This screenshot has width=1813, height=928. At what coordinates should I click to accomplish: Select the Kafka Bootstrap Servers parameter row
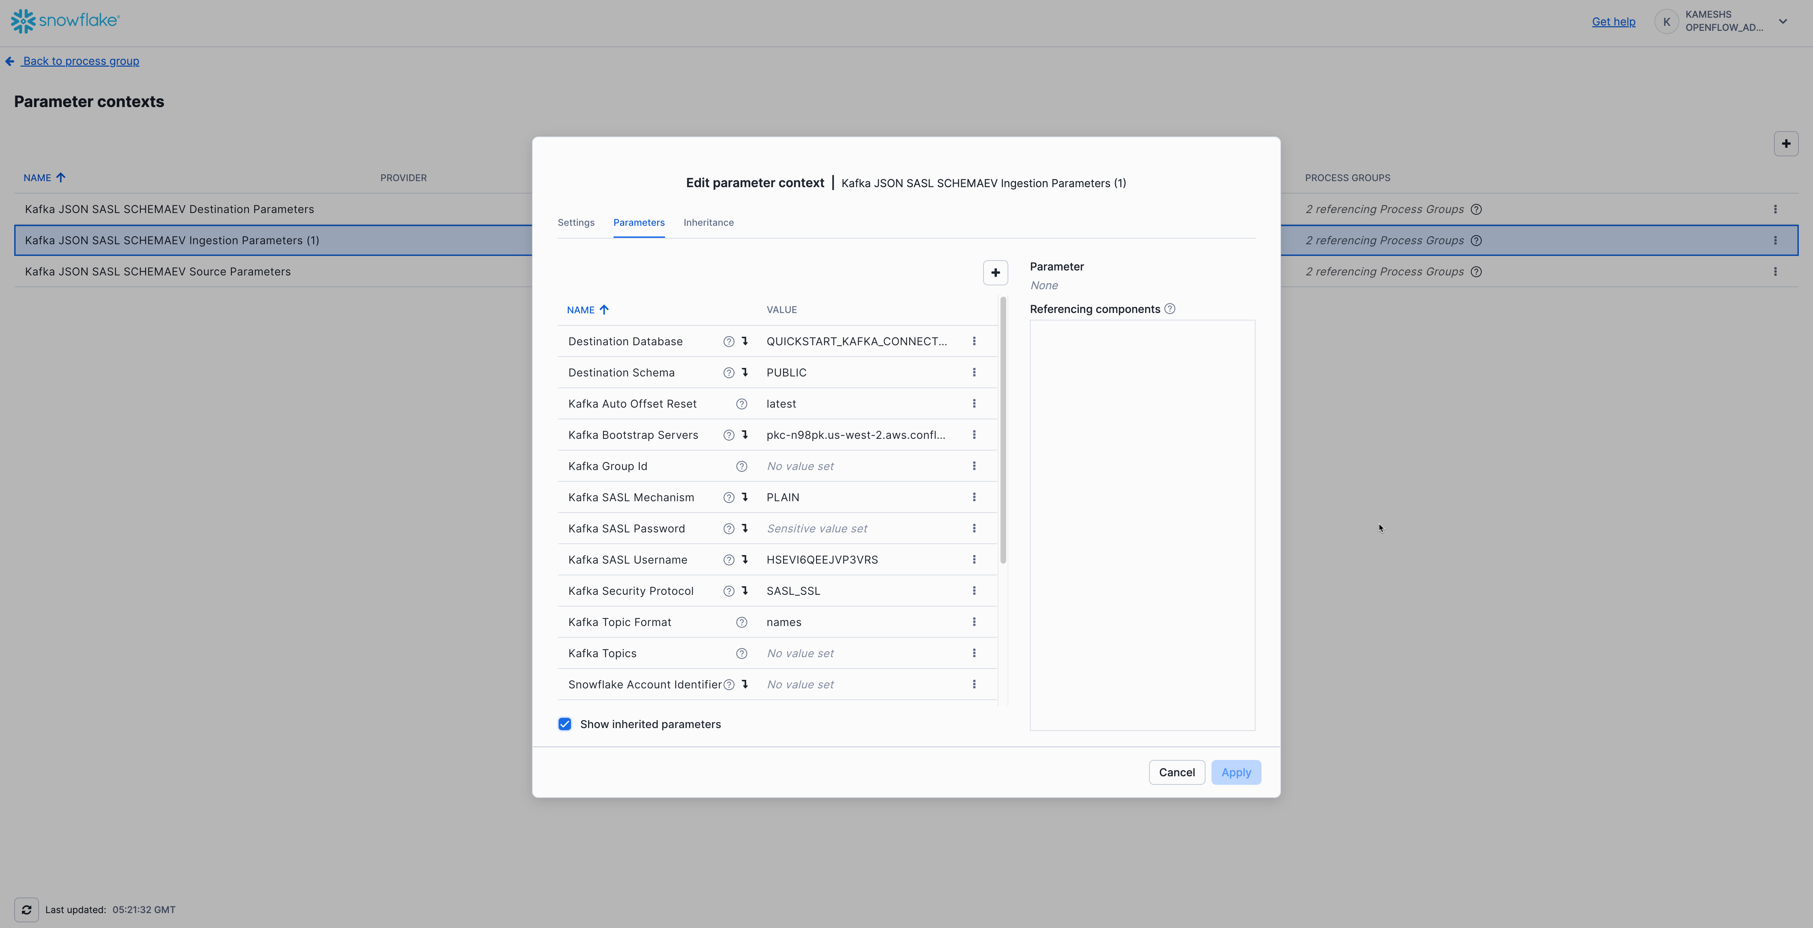[x=633, y=435]
